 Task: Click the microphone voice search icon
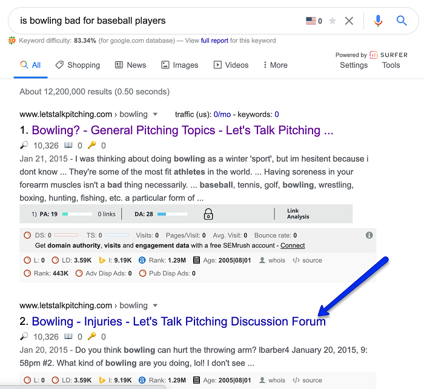tap(378, 21)
